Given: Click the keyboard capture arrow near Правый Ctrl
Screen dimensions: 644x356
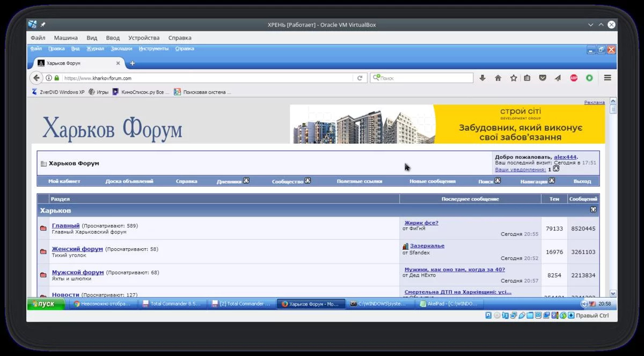Looking at the screenshot, I should pos(571,315).
